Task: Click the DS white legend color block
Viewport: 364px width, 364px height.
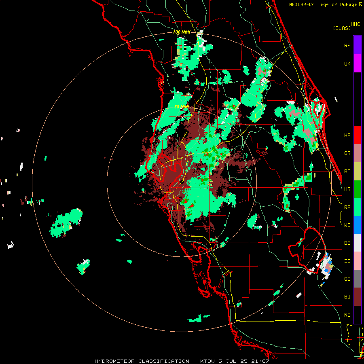Action: point(357,243)
